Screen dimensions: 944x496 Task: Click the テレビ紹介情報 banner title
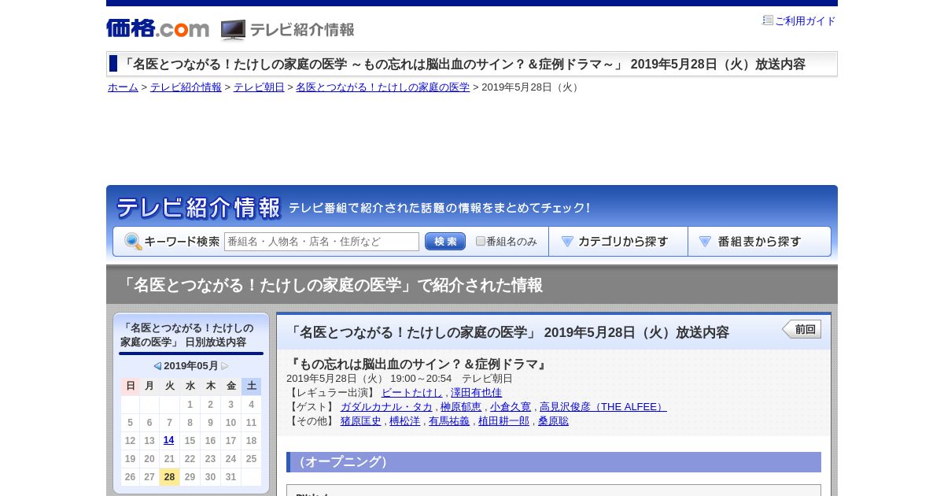tap(198, 208)
